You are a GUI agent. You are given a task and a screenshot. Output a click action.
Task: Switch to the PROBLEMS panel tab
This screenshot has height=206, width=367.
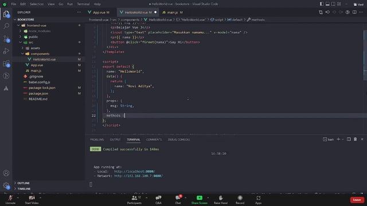coord(97,140)
